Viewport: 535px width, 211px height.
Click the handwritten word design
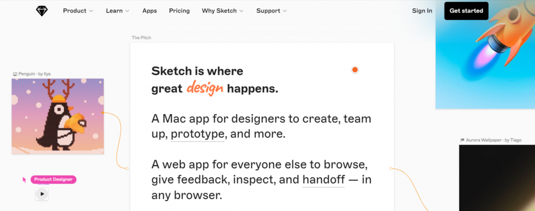[205, 88]
